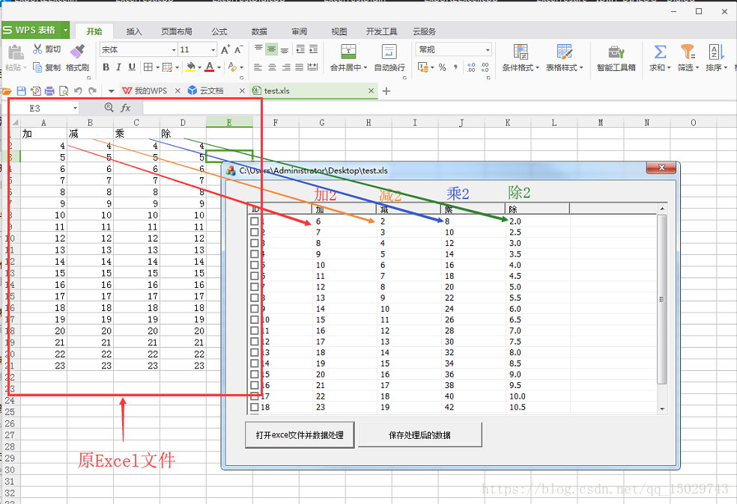The height and width of the screenshot is (504, 737).
Task: Check the checkbox for row ID 18
Action: (x=255, y=407)
